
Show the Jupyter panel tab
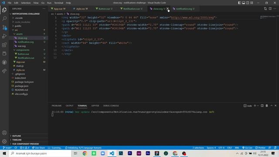tap(95, 106)
